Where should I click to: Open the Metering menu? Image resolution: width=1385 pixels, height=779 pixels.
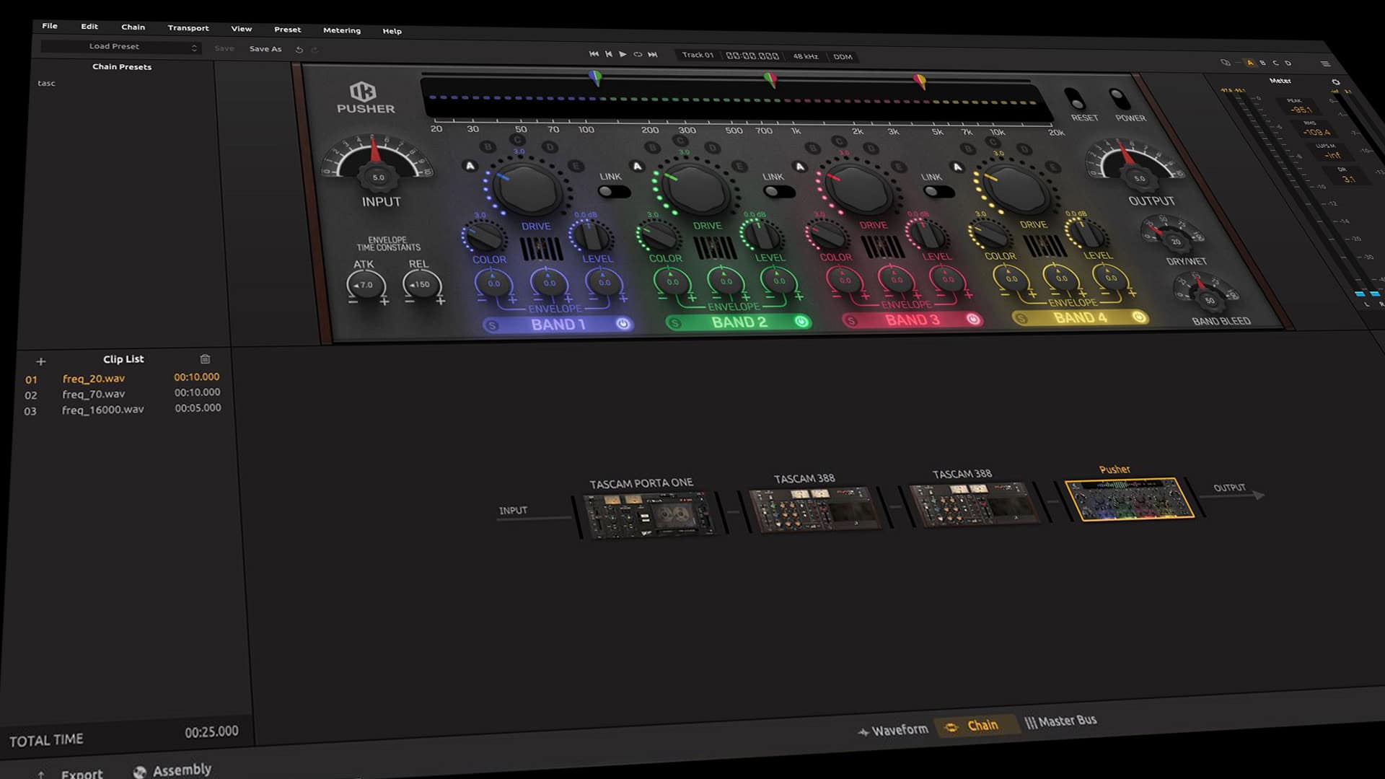point(341,30)
